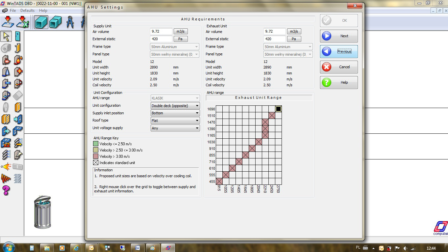Click the Supply Unit m3/s units button
Viewport: 448px width, 252px height.
[181, 32]
